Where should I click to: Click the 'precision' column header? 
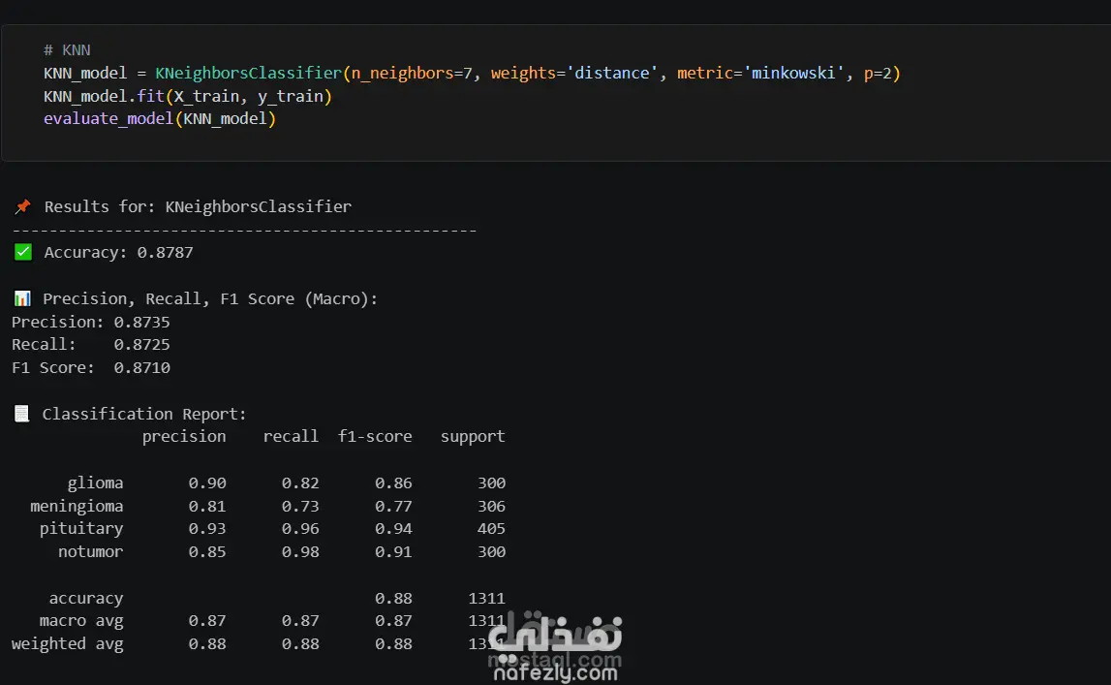pyautogui.click(x=184, y=436)
